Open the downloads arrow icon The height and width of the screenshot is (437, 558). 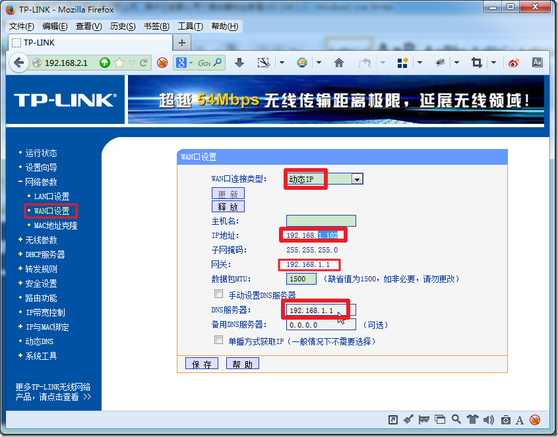[x=239, y=63]
